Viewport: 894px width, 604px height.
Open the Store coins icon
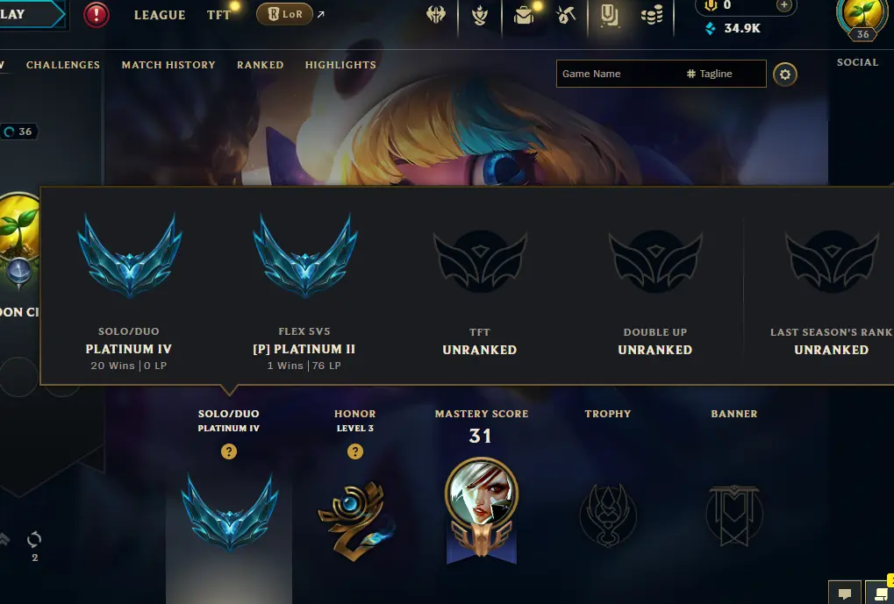tap(652, 15)
